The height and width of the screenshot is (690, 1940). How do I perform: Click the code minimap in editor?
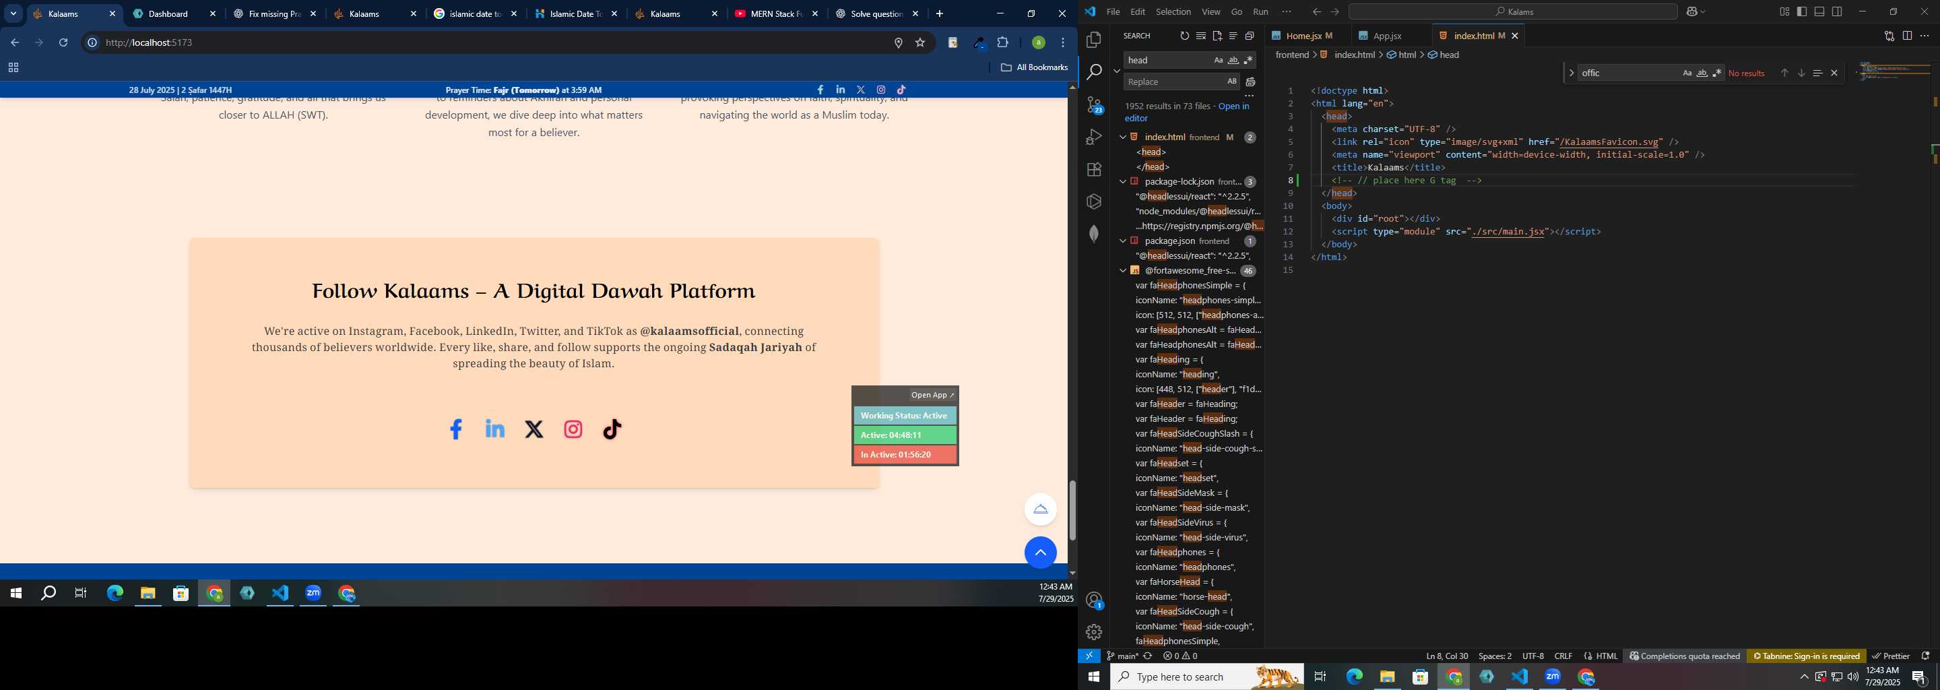pos(1893,71)
